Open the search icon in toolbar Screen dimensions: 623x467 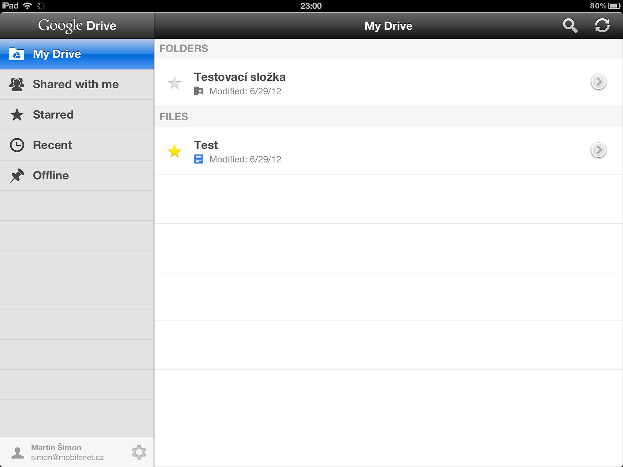pyautogui.click(x=570, y=26)
